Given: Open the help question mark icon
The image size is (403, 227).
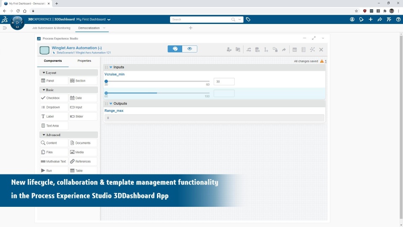Looking at the screenshot, I should pyautogui.click(x=398, y=19).
